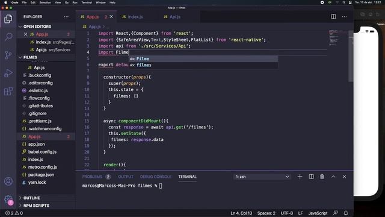Open the Selection menu
The height and width of the screenshot is (217, 385).
pos(45,2)
